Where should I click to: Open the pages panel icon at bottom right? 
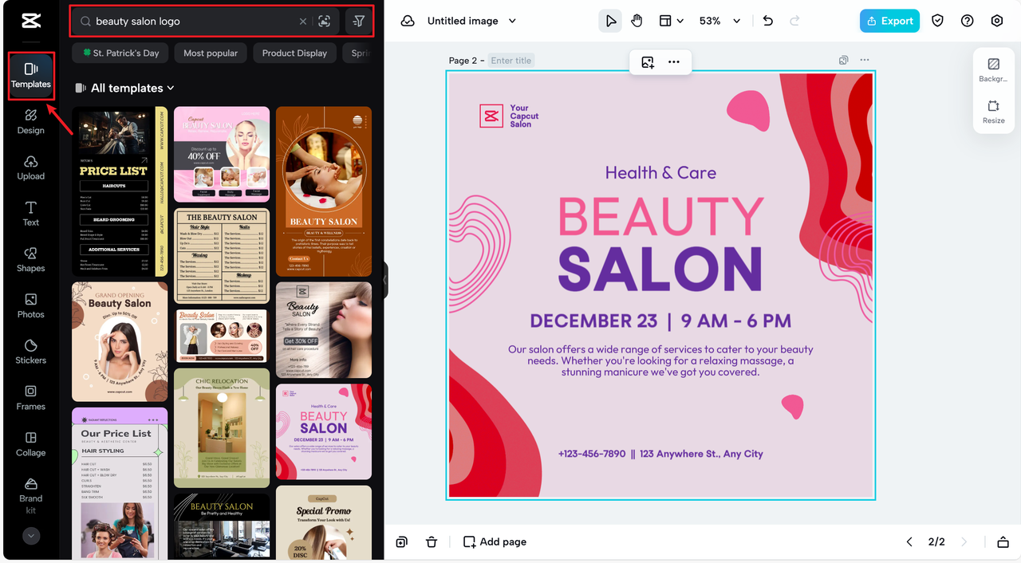point(1003,541)
